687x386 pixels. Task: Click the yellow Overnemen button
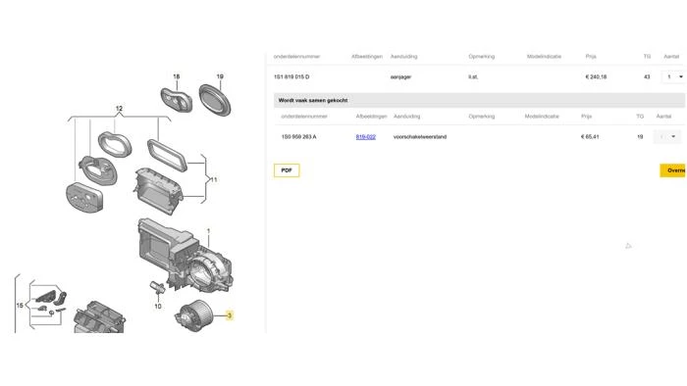(673, 170)
